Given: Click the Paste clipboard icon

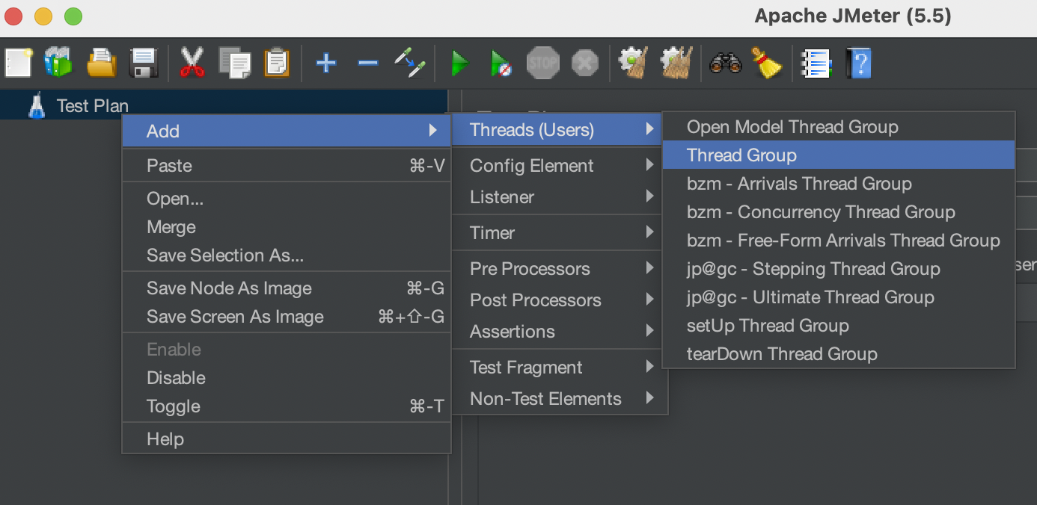Looking at the screenshot, I should click(277, 63).
